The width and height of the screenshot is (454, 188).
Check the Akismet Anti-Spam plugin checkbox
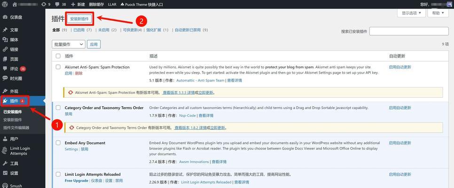[x=58, y=67]
